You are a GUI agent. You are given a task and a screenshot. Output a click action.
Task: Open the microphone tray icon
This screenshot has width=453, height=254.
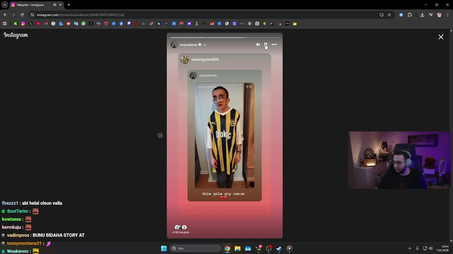(417, 248)
